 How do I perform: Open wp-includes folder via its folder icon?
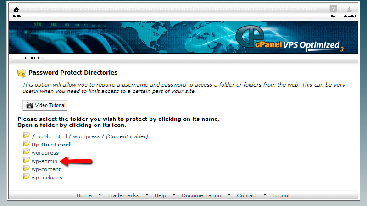(26, 176)
